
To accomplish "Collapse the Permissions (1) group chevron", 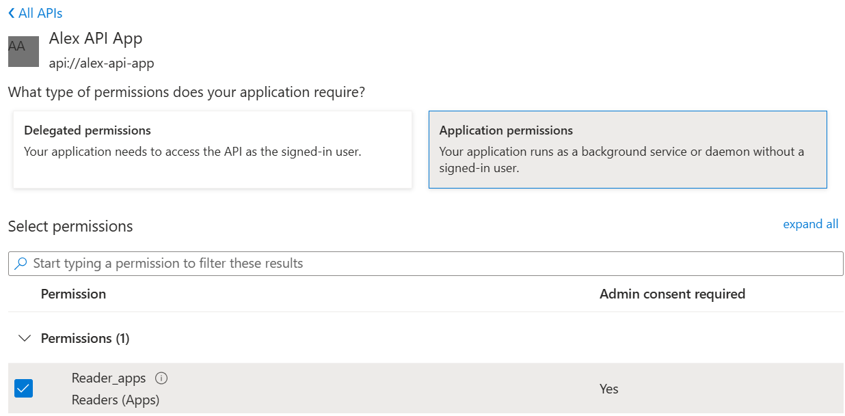I will point(25,338).
